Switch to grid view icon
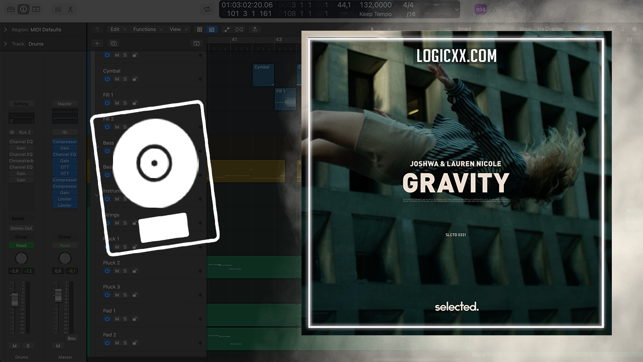Screen dimensions: 643x362 point(199,29)
